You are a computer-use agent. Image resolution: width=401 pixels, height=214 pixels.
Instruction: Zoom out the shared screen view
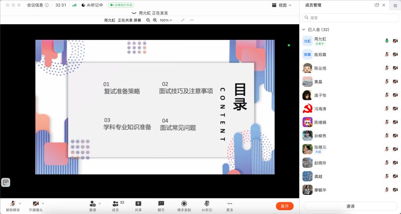(x=148, y=20)
